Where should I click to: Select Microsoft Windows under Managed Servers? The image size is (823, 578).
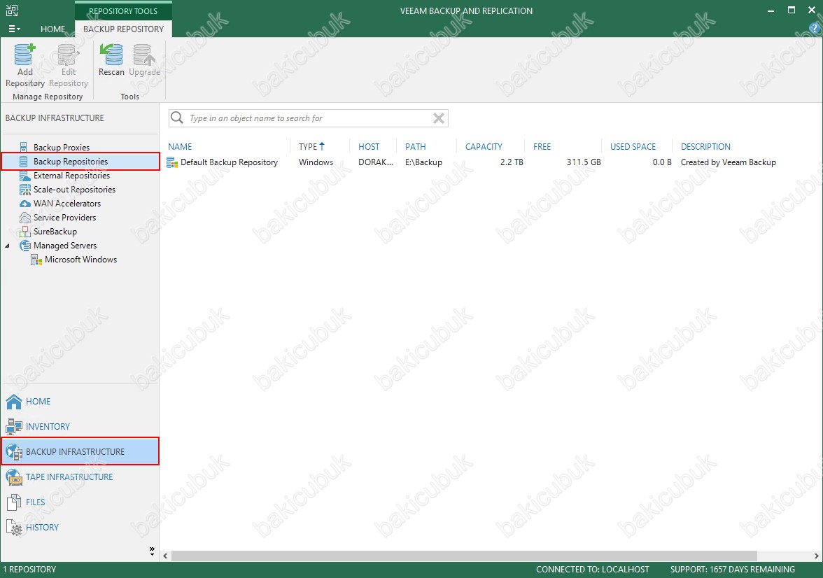(81, 260)
